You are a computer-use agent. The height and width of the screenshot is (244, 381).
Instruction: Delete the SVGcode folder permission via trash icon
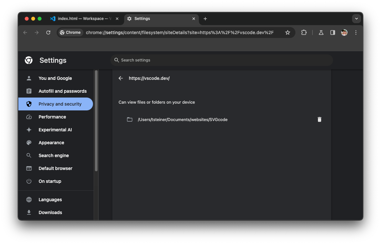[319, 119]
